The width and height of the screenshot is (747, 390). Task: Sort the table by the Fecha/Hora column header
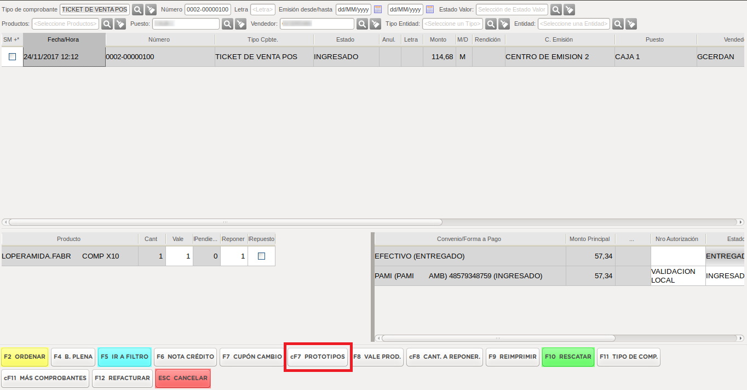(x=64, y=40)
